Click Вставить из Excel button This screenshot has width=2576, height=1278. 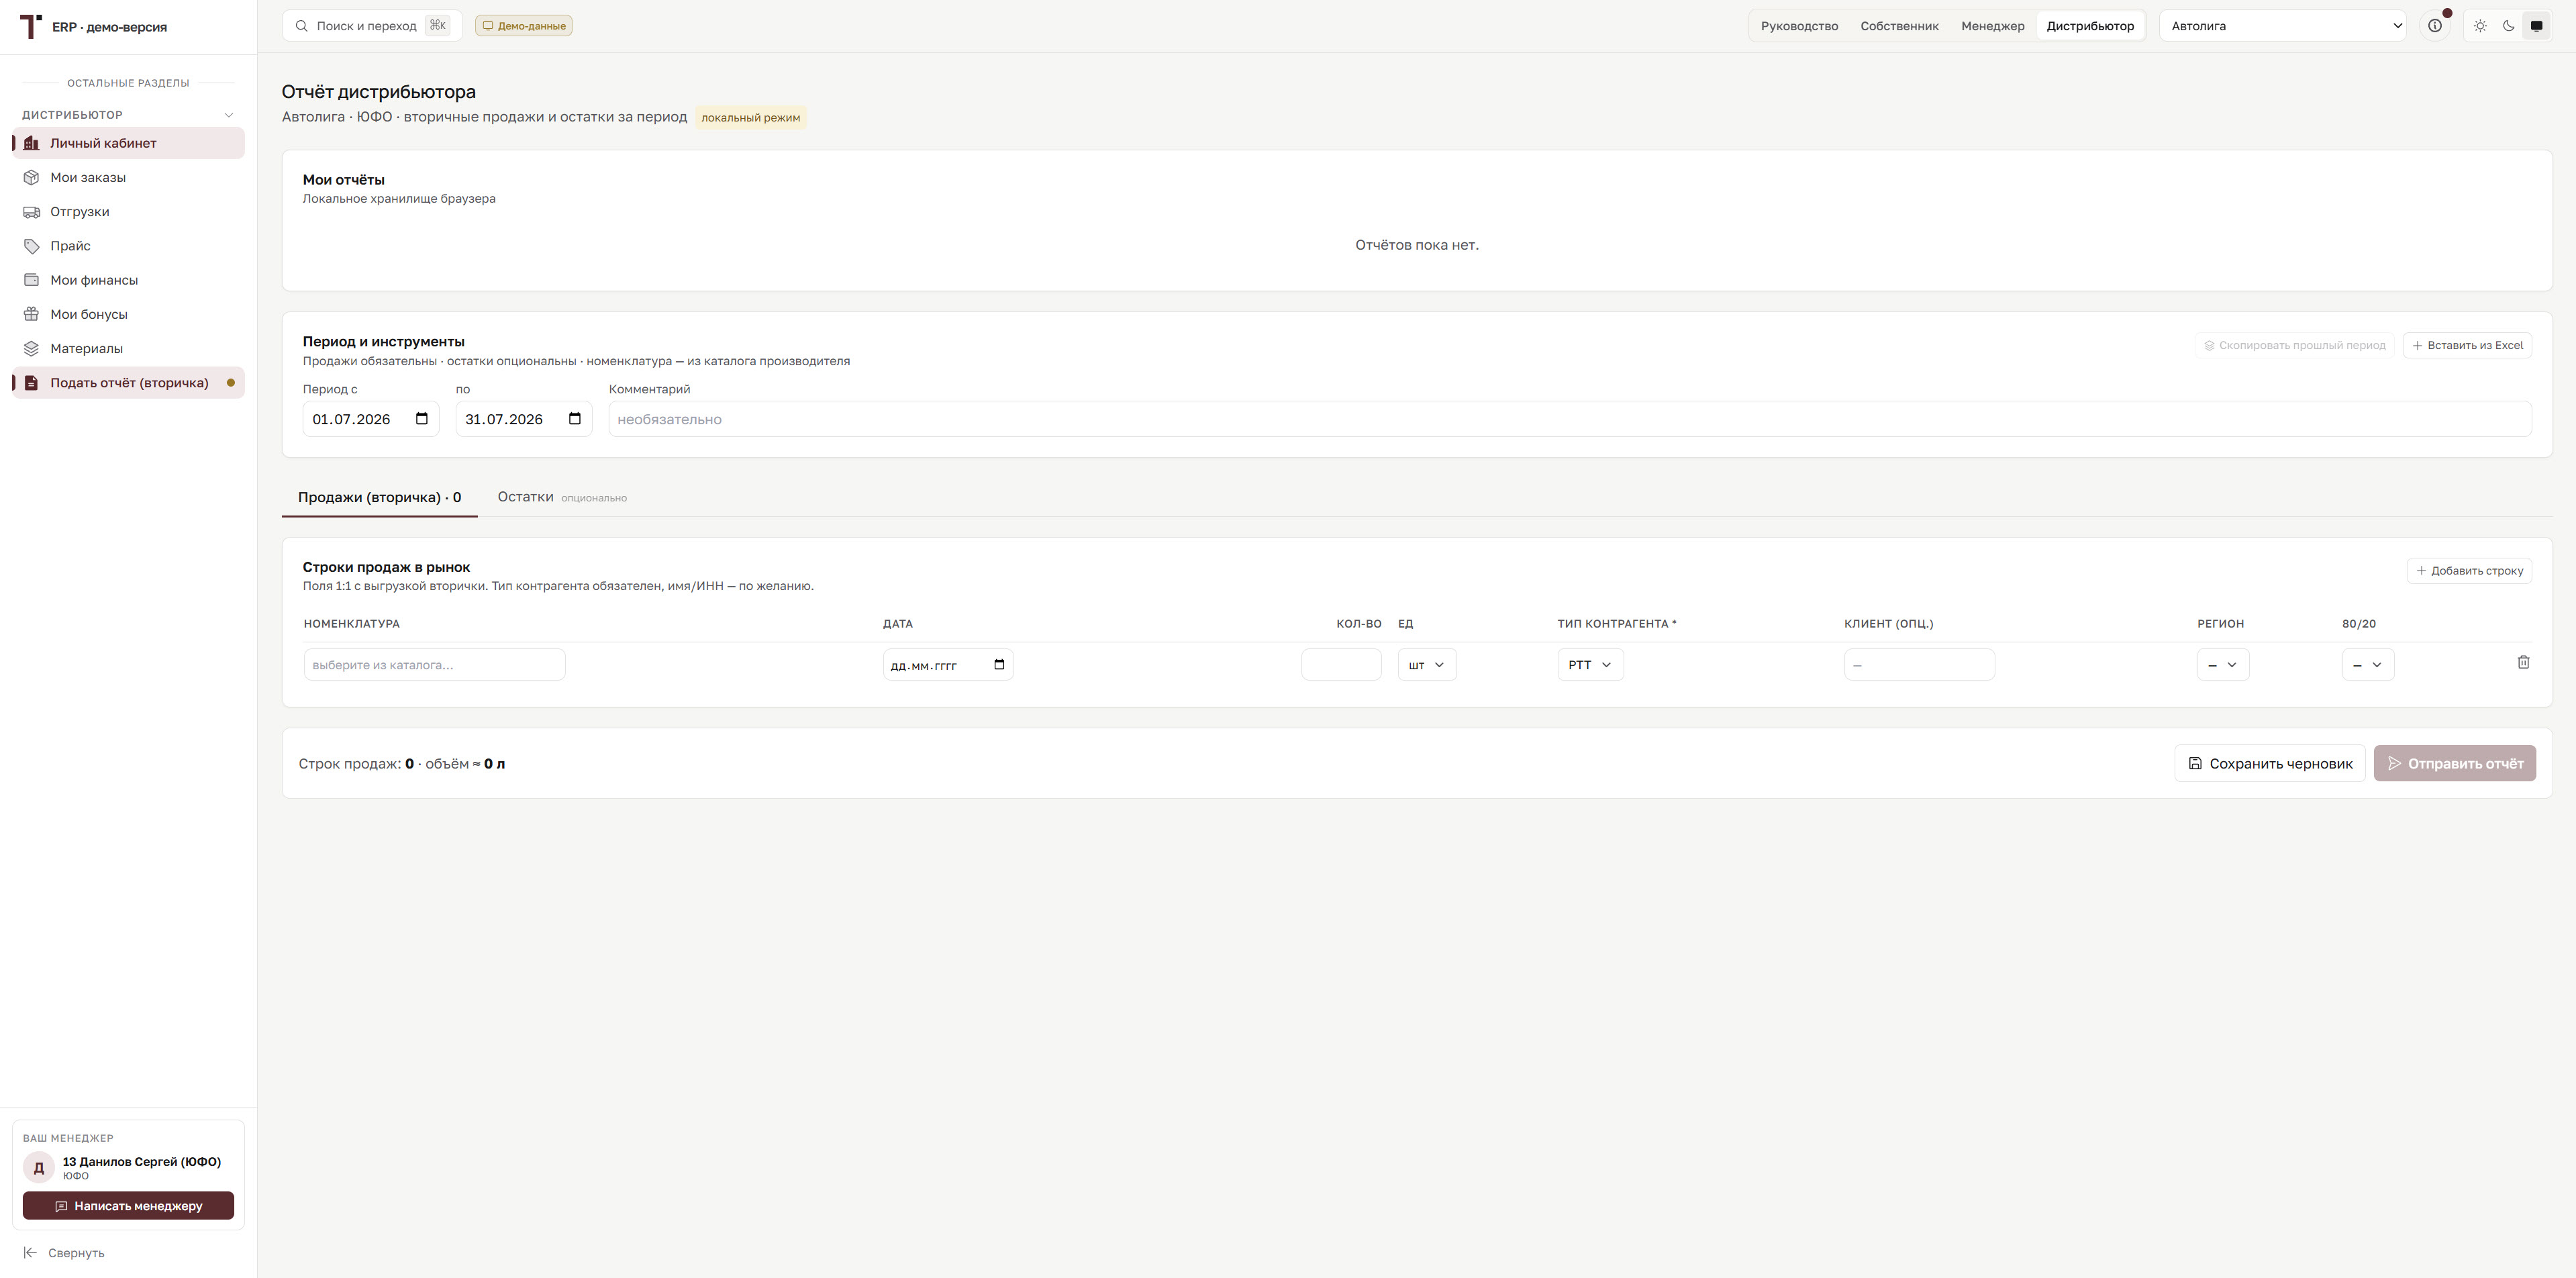(2467, 345)
